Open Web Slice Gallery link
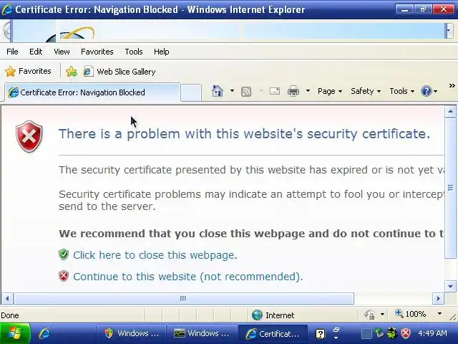The width and height of the screenshot is (458, 344). click(x=120, y=72)
